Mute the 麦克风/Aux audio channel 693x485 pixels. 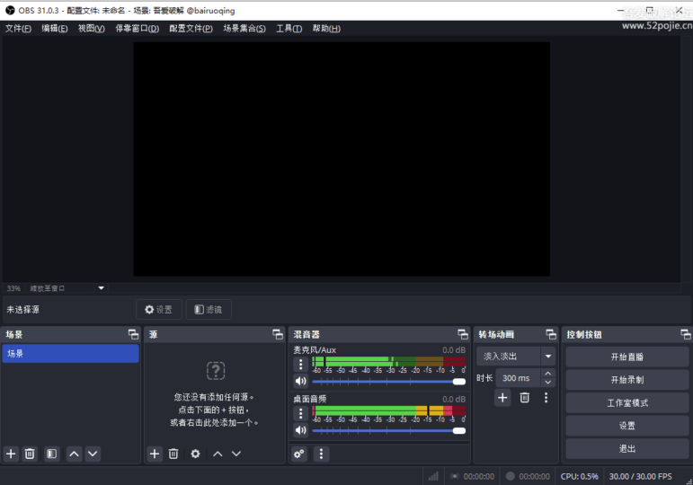tap(301, 382)
